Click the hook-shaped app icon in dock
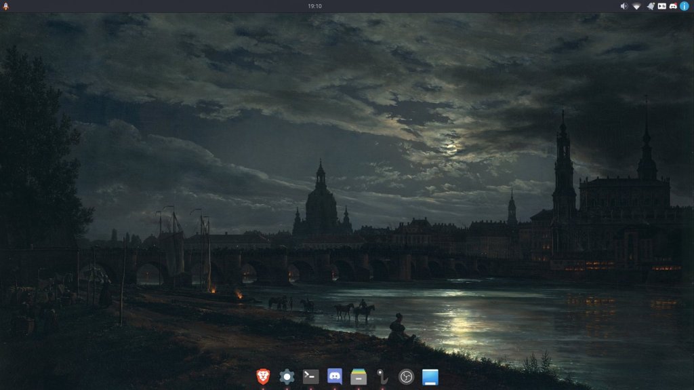694x390 pixels. tap(382, 376)
